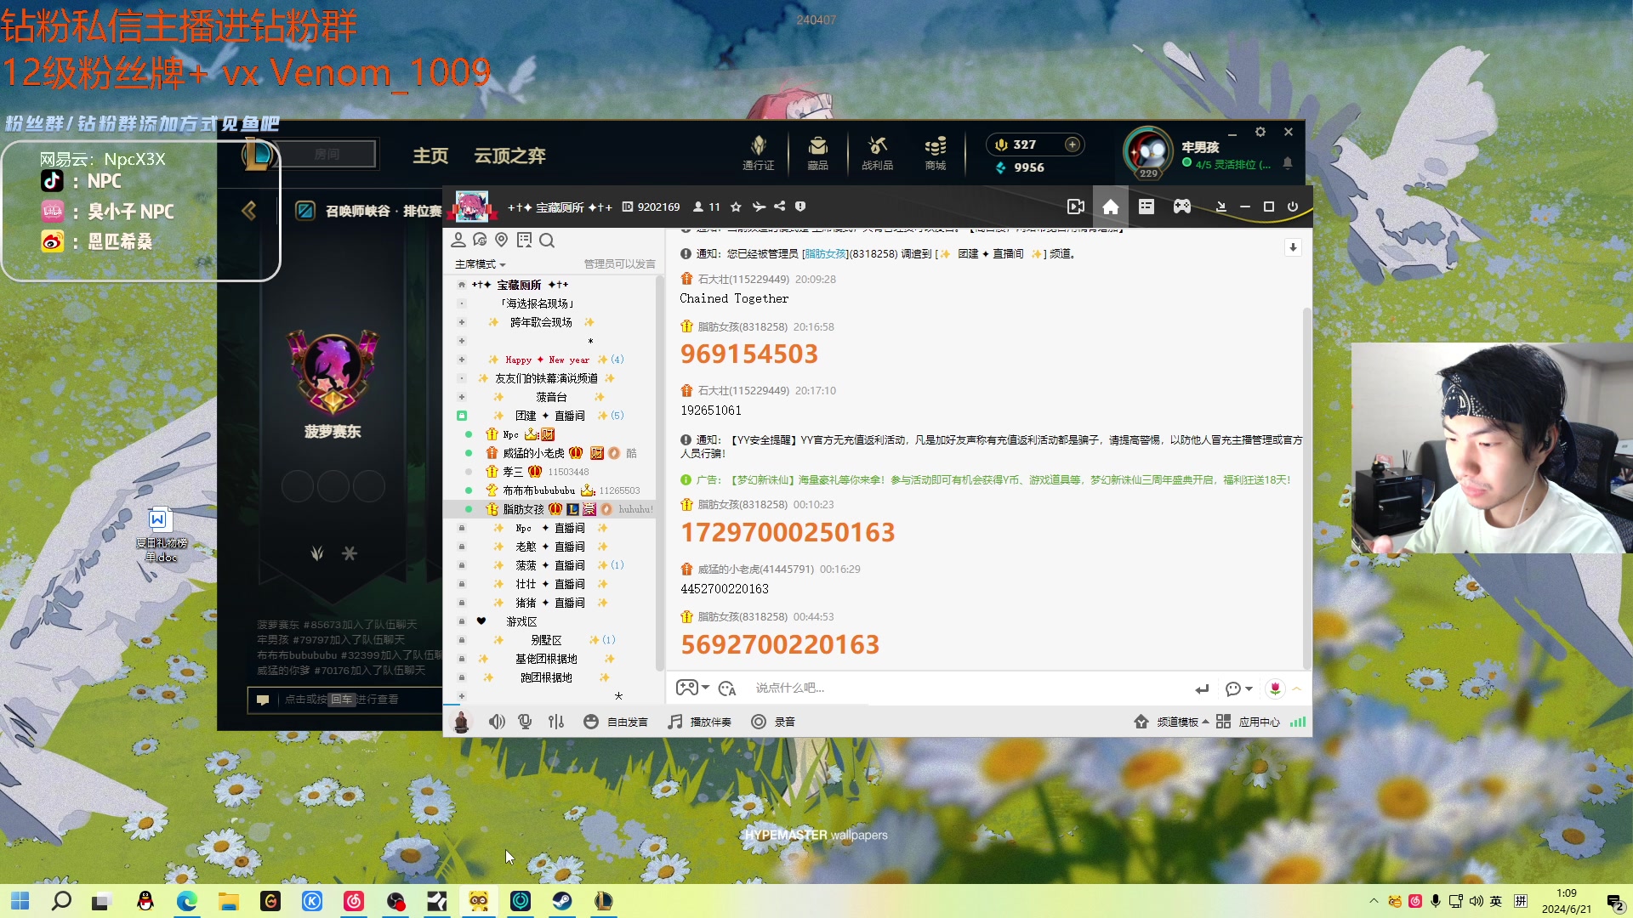Open 牢男孩 profile avatar in League
1633x918 pixels.
tap(1148, 151)
